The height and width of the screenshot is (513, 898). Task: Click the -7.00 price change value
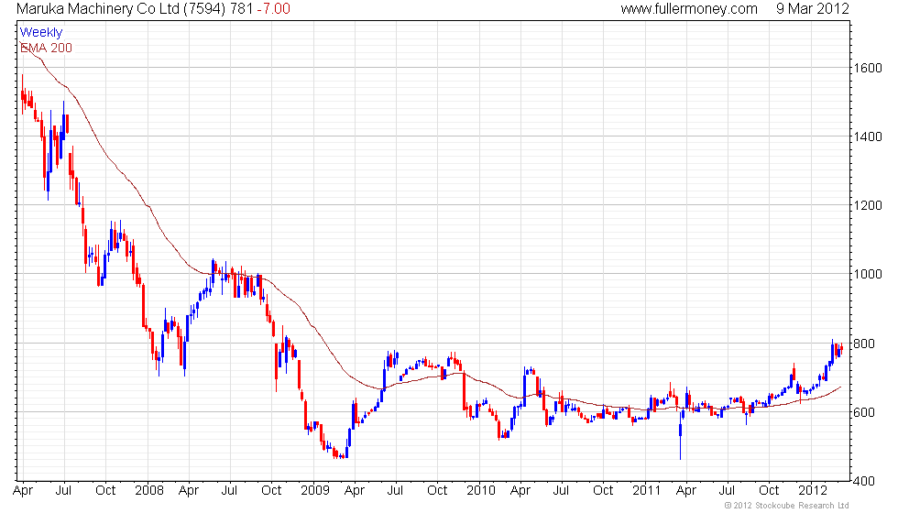click(x=274, y=8)
